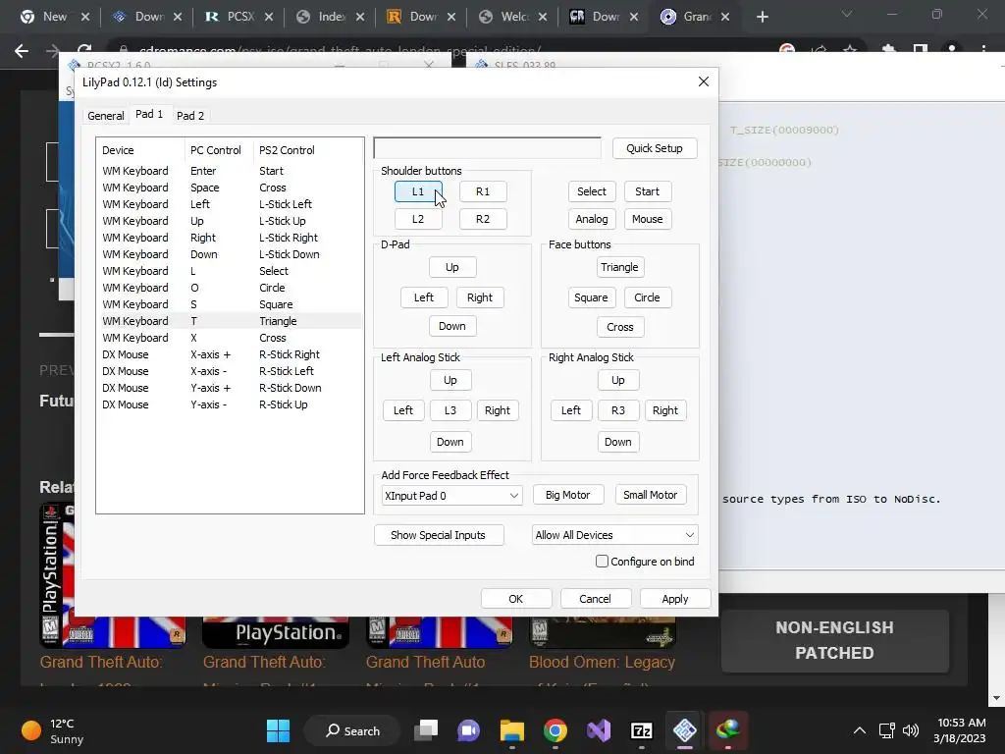Open the weather widget showing 12°C Sunny

[53, 730]
